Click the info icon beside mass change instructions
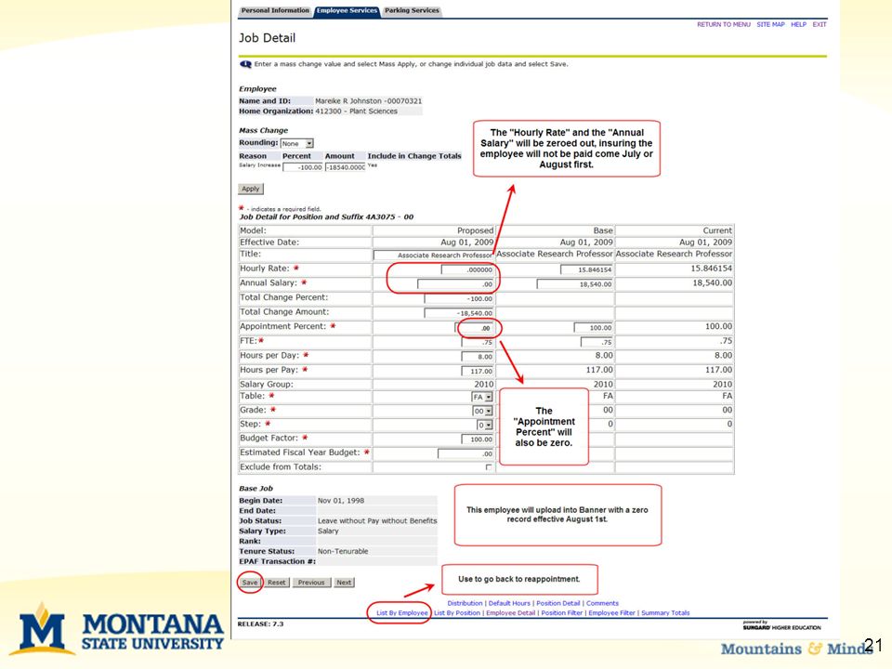The width and height of the screenshot is (892, 669). 245,64
